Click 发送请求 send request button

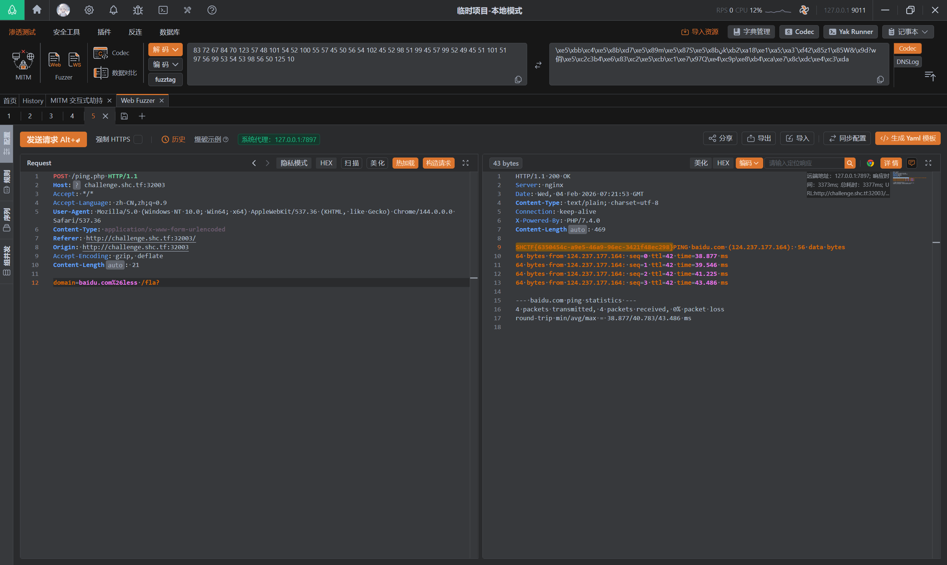[53, 139]
